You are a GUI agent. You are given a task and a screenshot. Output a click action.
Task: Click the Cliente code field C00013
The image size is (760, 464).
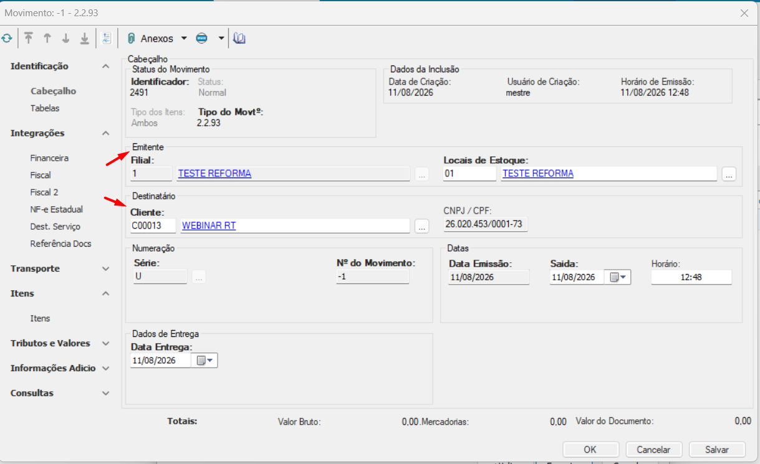pyautogui.click(x=153, y=225)
